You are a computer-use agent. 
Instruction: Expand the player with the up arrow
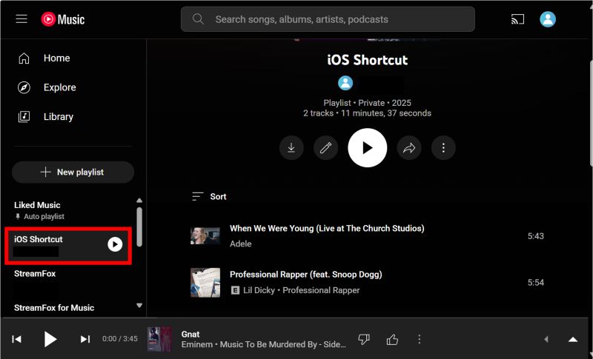[572, 339]
